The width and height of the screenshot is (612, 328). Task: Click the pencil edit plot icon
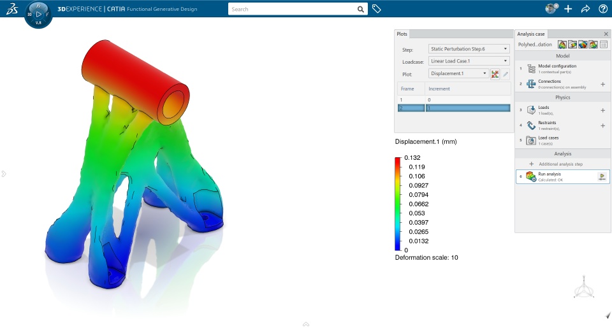coord(506,74)
